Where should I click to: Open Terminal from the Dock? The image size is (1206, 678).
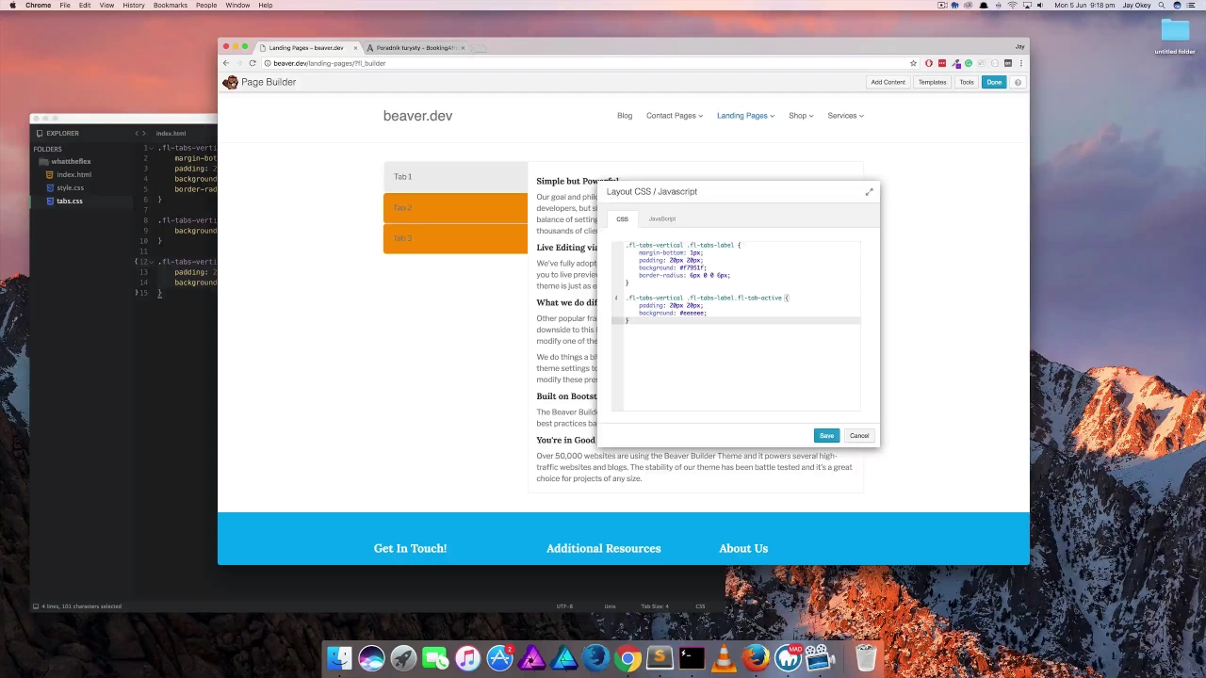click(692, 657)
